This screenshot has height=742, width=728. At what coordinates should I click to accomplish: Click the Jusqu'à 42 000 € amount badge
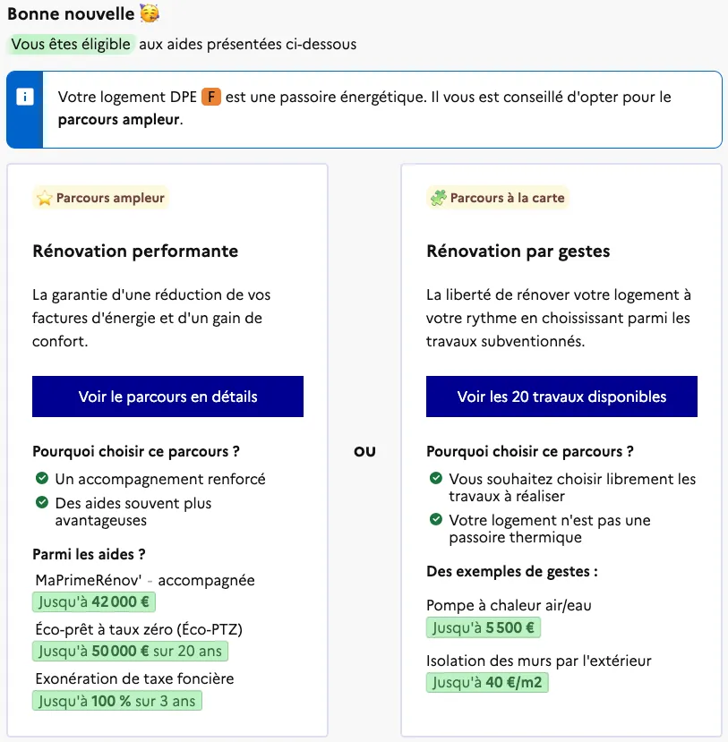94,602
